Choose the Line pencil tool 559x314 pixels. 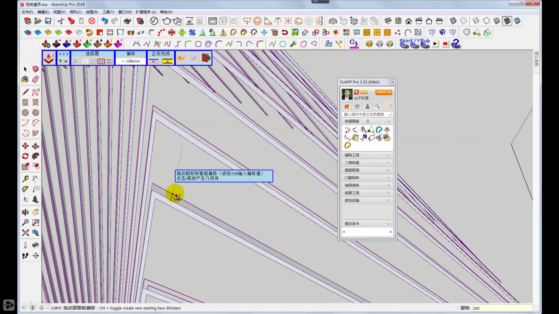pyautogui.click(x=25, y=92)
